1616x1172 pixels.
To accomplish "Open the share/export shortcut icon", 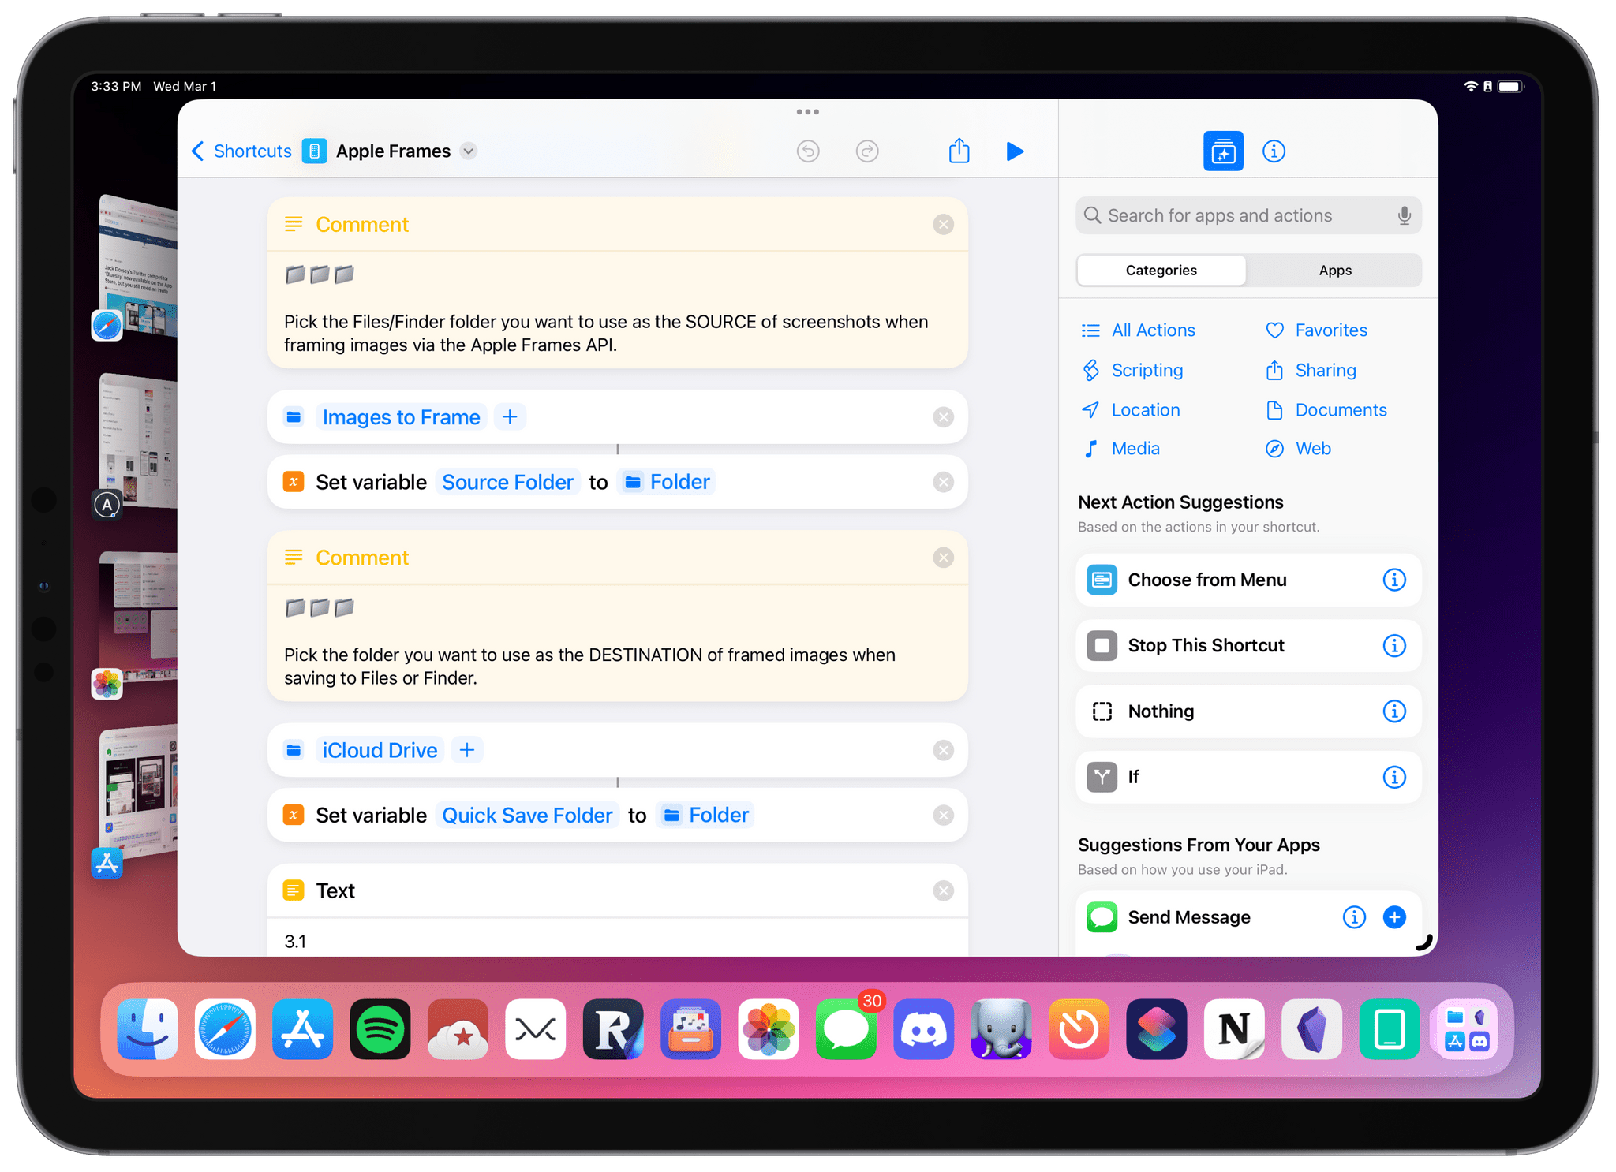I will coord(957,151).
